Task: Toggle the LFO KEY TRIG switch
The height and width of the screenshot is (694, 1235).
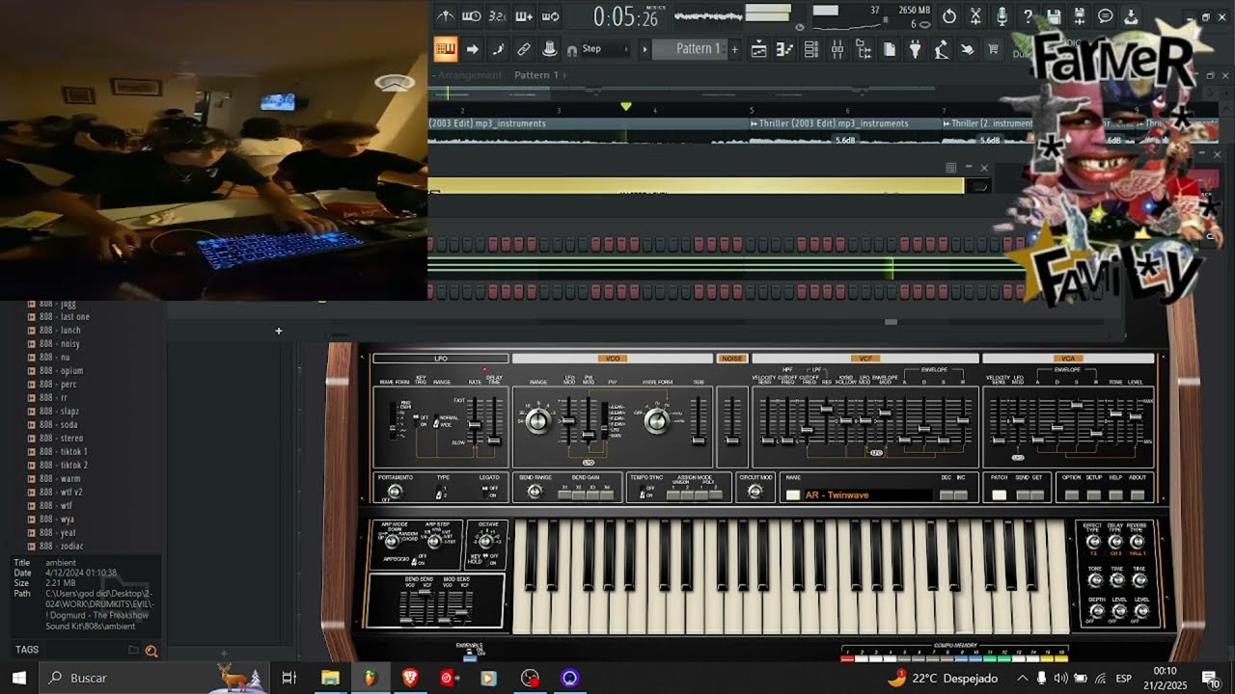Action: (x=416, y=421)
